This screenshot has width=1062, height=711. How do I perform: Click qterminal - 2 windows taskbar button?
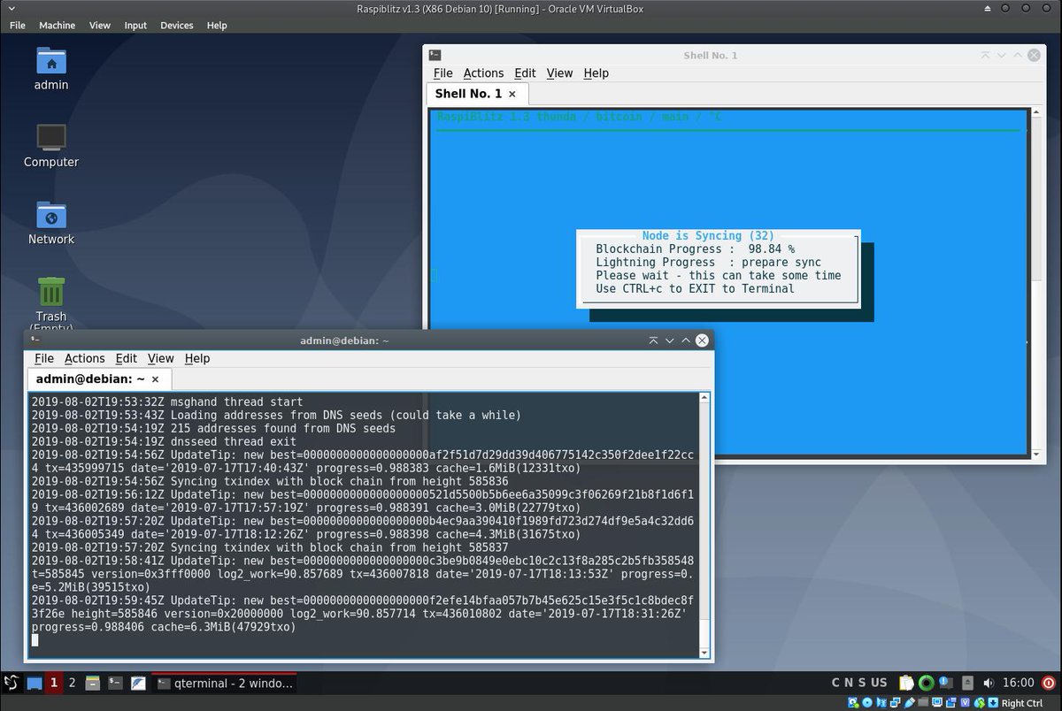(223, 683)
